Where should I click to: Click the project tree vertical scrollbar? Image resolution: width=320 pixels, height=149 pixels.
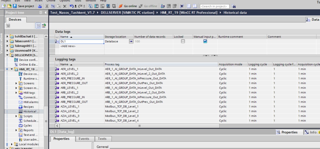point(46,121)
